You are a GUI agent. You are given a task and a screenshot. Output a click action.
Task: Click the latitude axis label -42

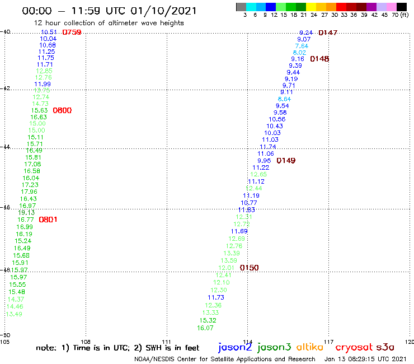click(5, 88)
